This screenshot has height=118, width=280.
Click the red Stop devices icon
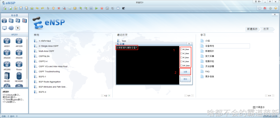(102, 8)
